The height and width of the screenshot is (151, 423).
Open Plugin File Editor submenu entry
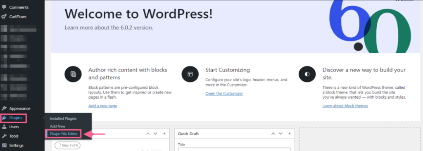(x=64, y=134)
